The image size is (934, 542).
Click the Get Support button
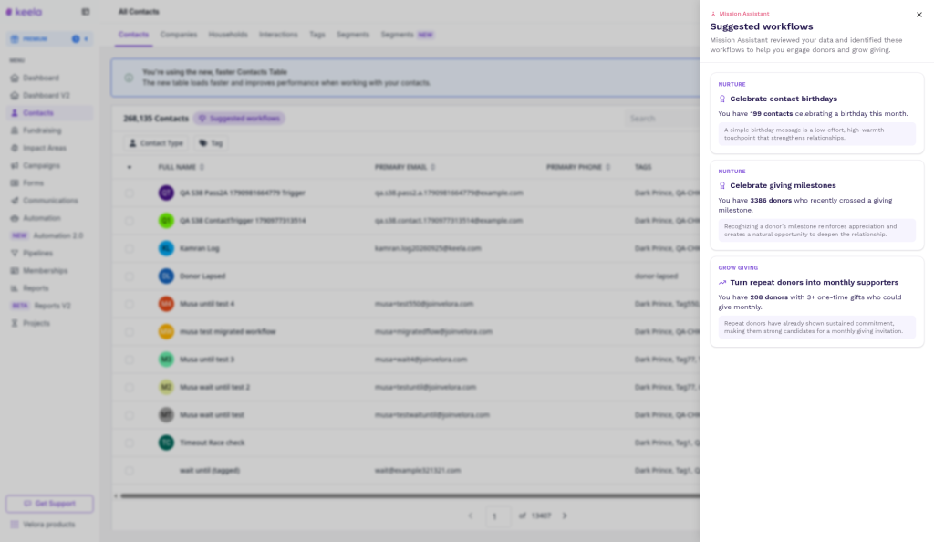click(x=49, y=504)
